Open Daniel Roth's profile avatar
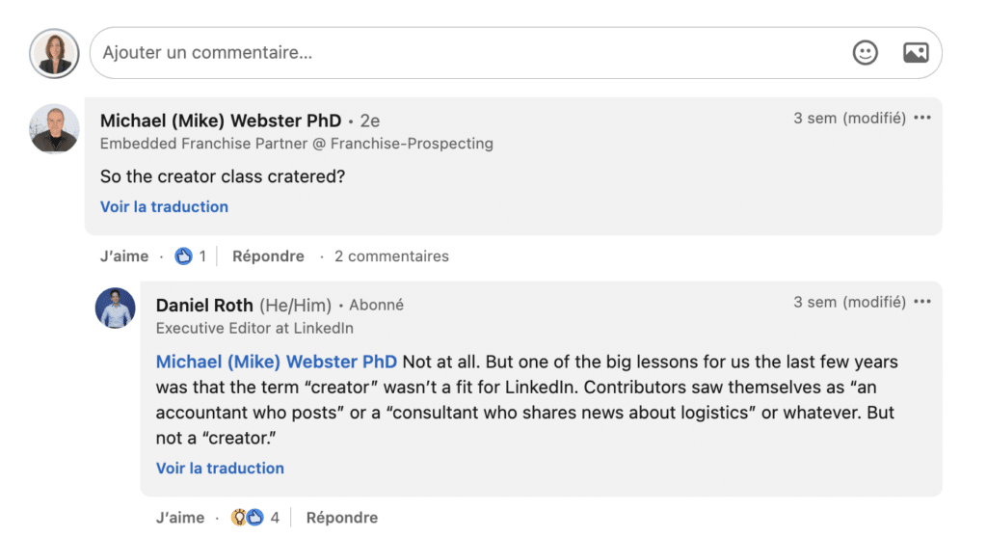This screenshot has width=987, height=537. 115,308
